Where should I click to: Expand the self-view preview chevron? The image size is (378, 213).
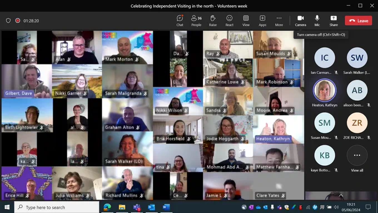point(341,195)
